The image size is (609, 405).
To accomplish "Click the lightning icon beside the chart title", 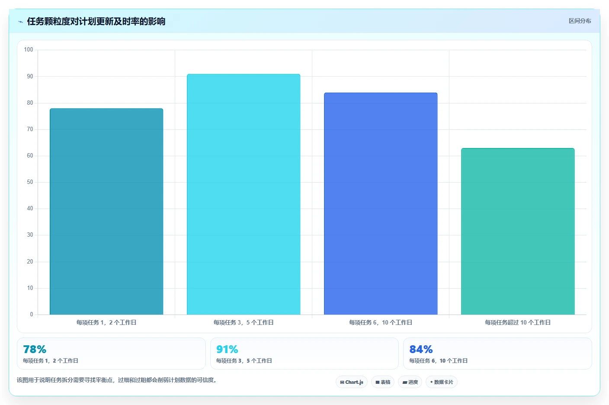I will pos(20,22).
